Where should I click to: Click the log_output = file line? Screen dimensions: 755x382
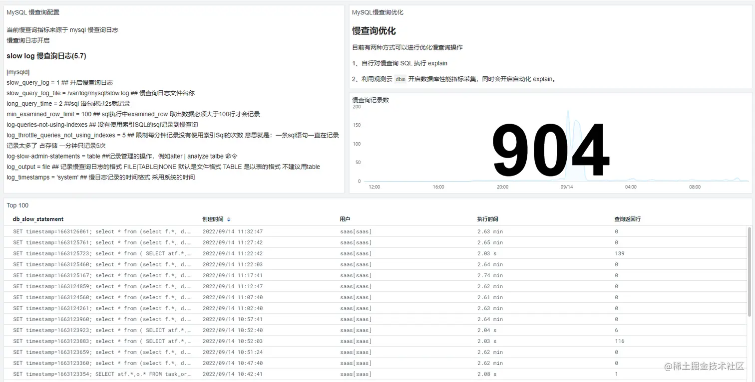(x=163, y=167)
